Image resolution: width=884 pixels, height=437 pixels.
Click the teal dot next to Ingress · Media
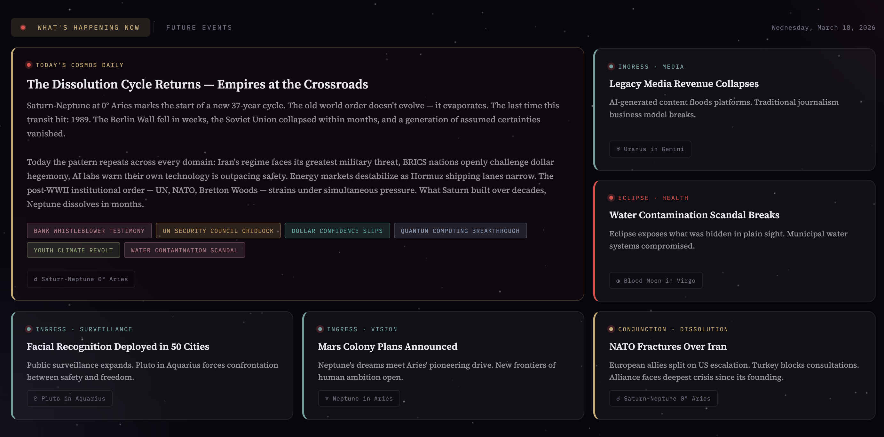coord(611,66)
